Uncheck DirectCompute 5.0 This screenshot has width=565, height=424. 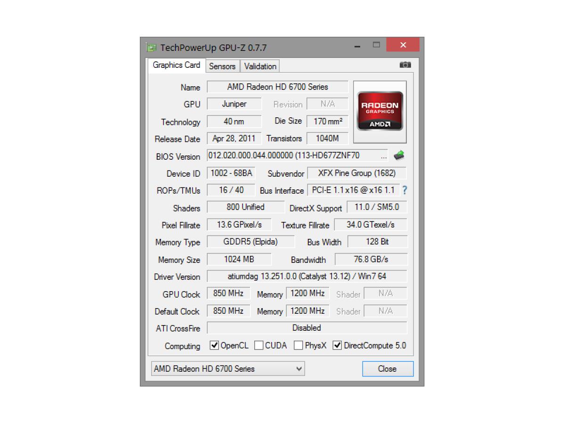[337, 345]
